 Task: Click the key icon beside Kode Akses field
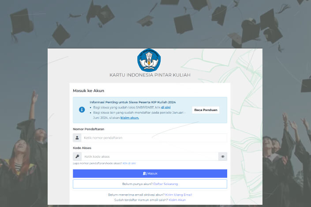[x=77, y=156]
